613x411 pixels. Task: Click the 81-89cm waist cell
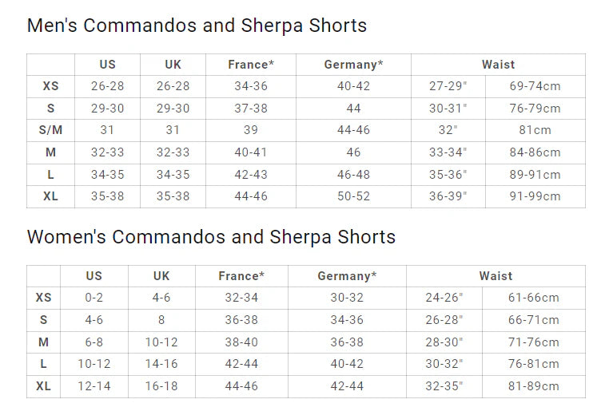click(534, 386)
